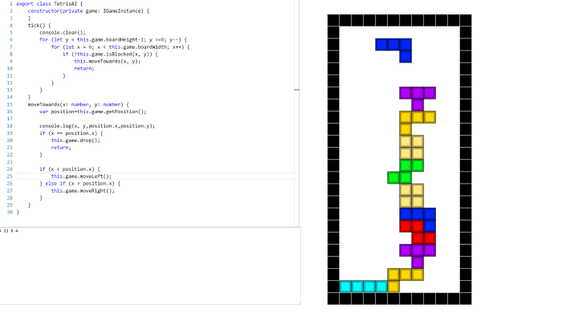
Task: Click the blue marker on editor scrollbar
Action: [x=296, y=90]
